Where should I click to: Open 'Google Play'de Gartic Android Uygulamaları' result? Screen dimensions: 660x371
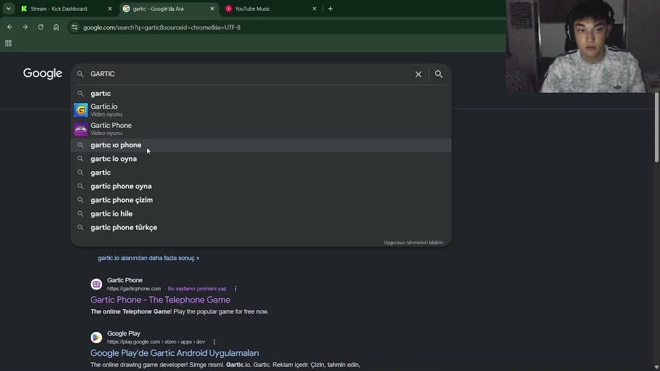pos(175,353)
